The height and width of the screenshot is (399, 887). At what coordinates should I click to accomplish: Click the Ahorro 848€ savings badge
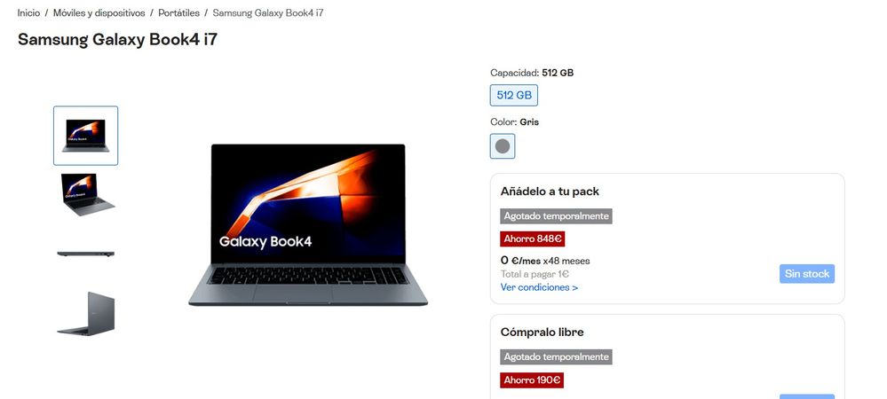point(533,239)
